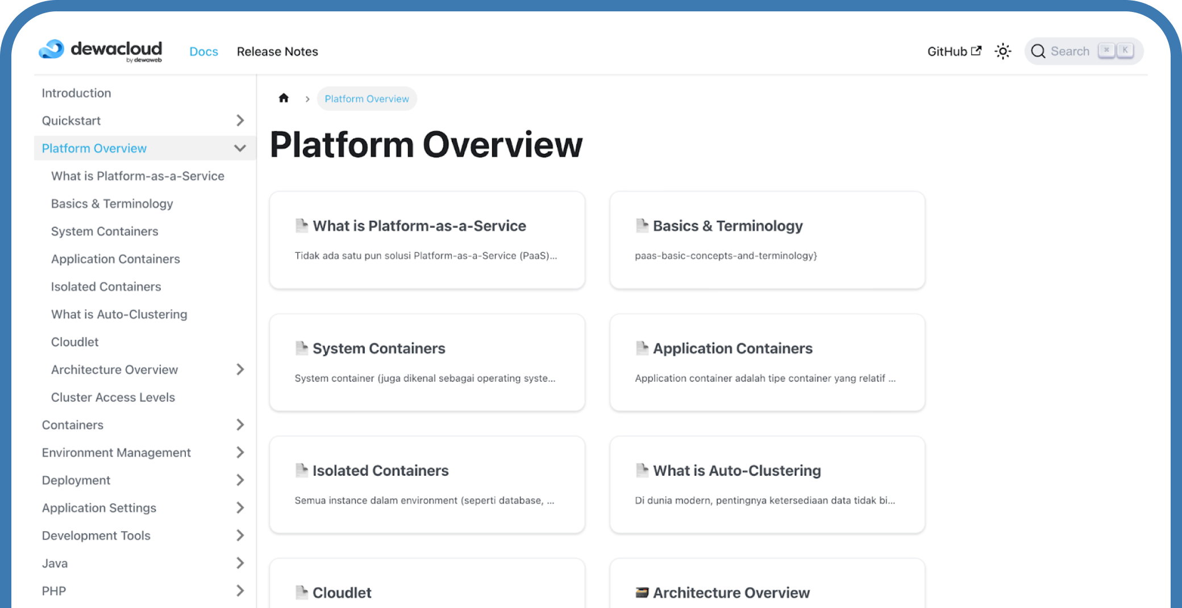Toggle the light/dark theme sun icon

[x=1003, y=51]
